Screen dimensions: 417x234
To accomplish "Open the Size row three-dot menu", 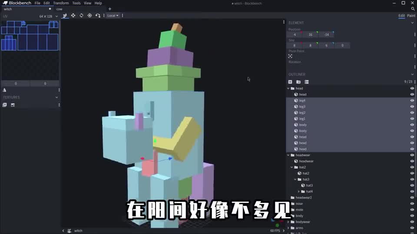I will (414, 45).
